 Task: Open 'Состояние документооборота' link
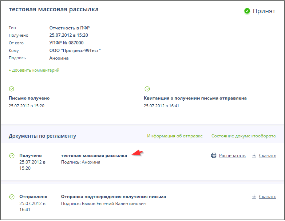(244, 136)
